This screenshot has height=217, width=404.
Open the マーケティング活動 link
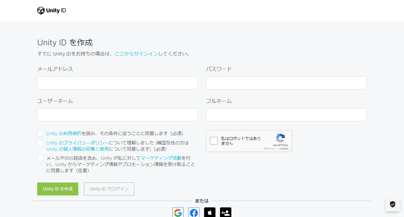pyautogui.click(x=161, y=158)
